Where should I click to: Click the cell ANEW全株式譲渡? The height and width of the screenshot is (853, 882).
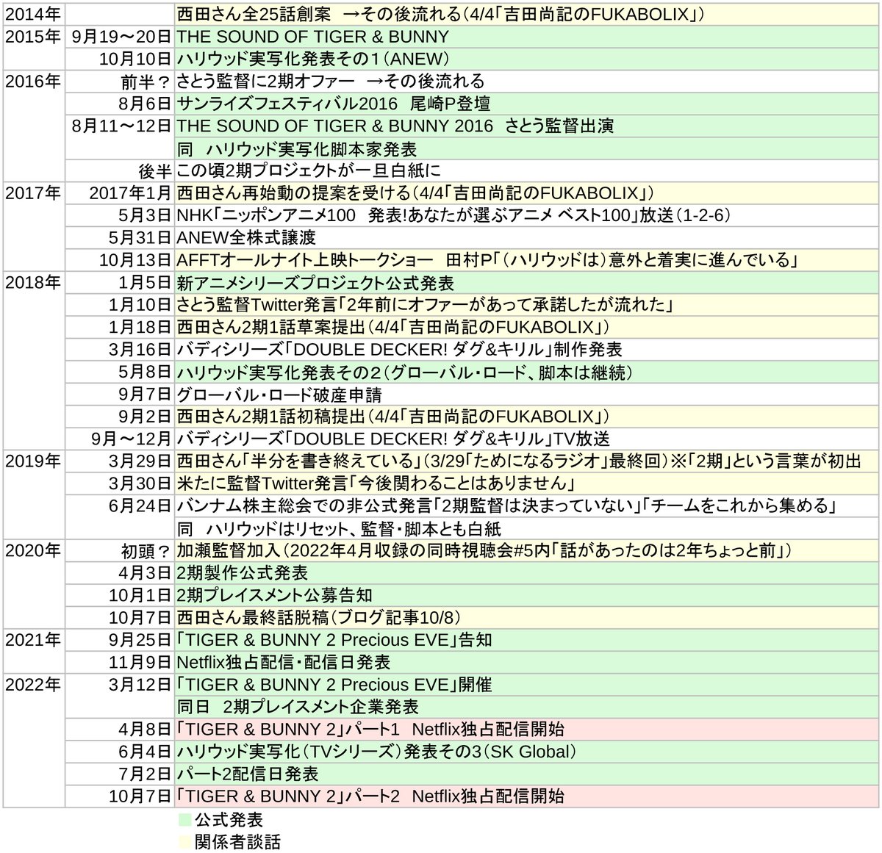[527, 238]
